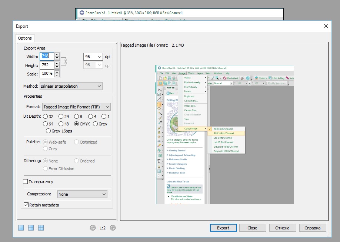The height and width of the screenshot is (242, 340).
Task: Decrease Scale with the down arrow
Action: (57, 75)
